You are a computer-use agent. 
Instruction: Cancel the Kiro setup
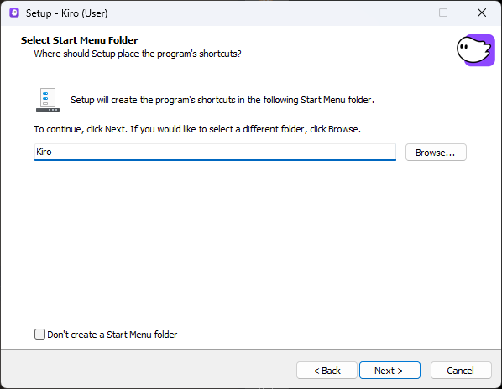461,371
